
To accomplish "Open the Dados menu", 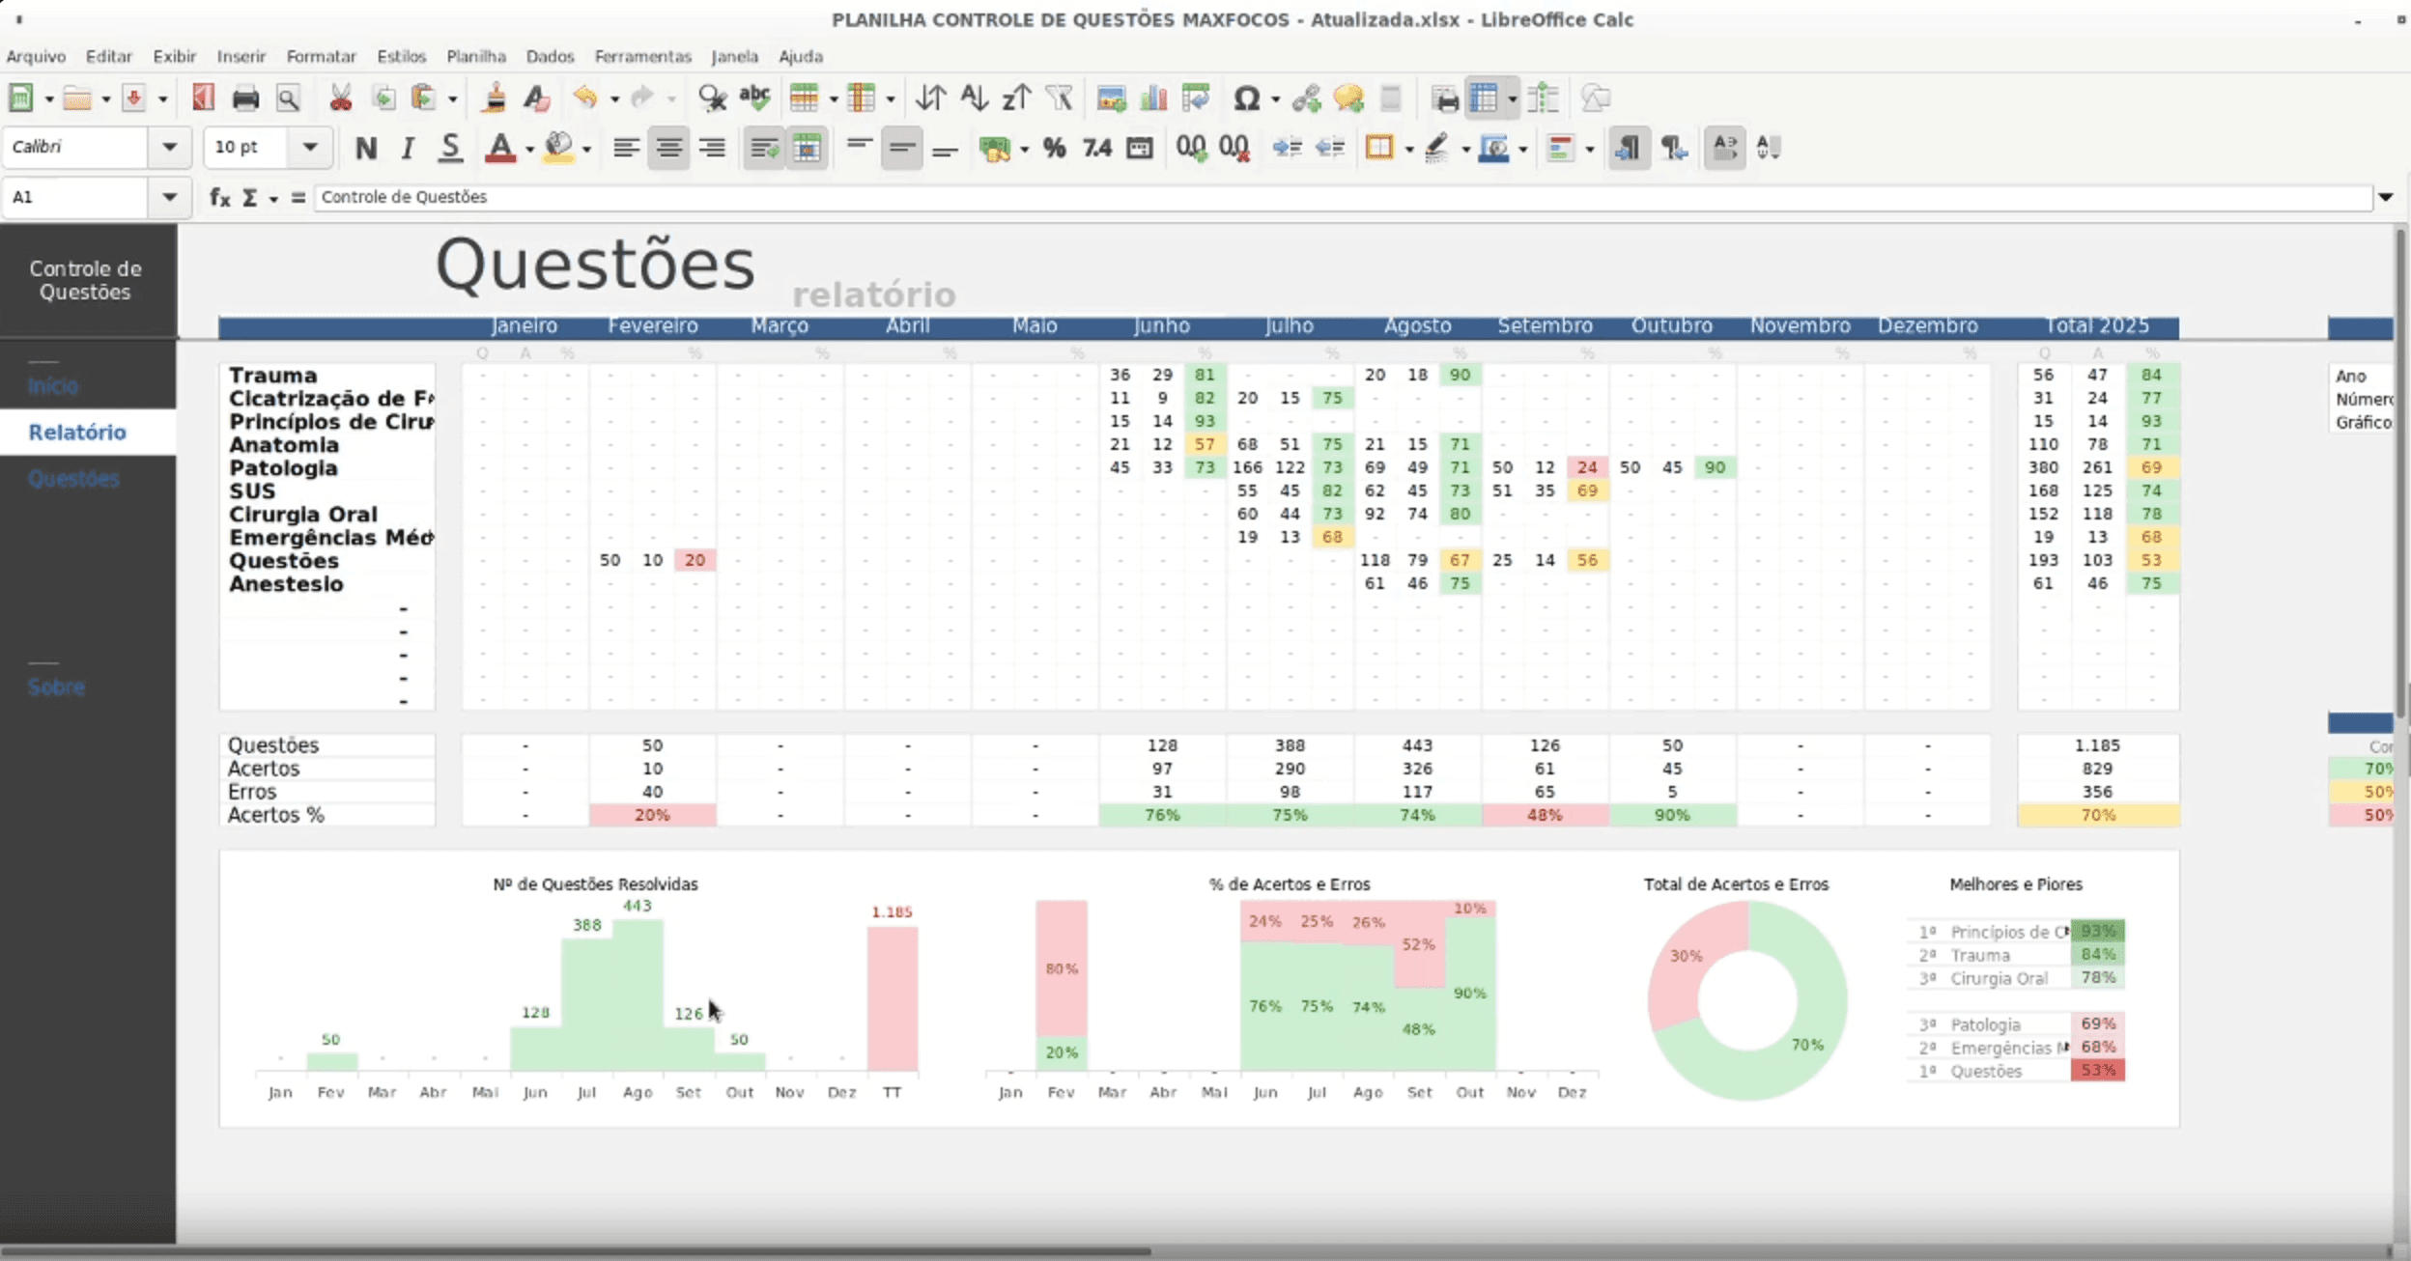I will [x=550, y=56].
